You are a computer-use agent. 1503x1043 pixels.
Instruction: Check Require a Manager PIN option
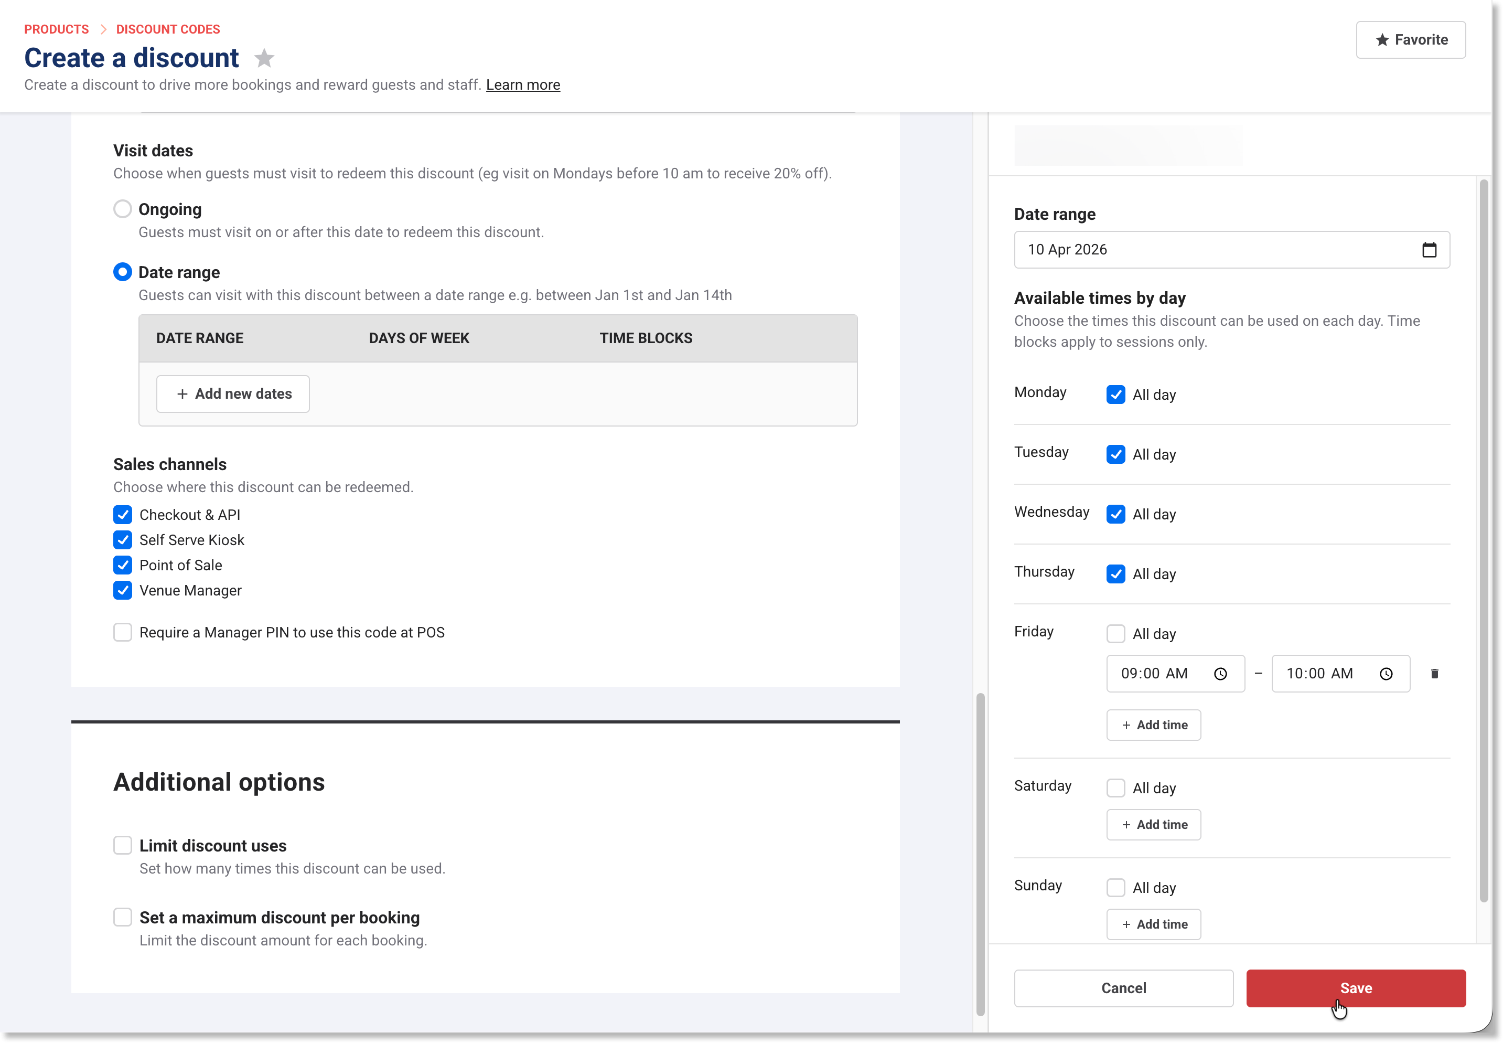tap(123, 633)
